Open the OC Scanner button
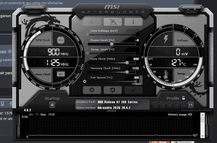The width and height of the screenshot is (217, 143). click(x=113, y=22)
